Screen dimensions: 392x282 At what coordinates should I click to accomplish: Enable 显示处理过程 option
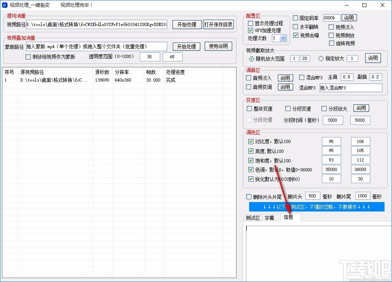[x=250, y=23]
